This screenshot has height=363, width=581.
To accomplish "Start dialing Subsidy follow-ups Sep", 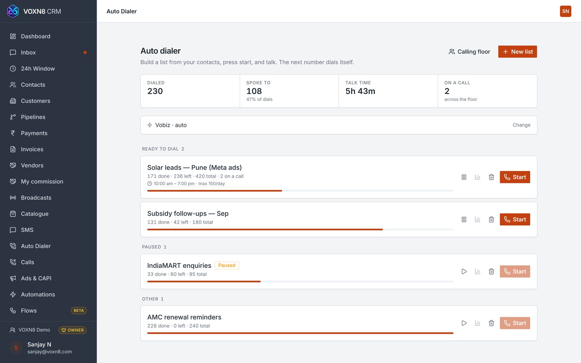I will coord(515,220).
